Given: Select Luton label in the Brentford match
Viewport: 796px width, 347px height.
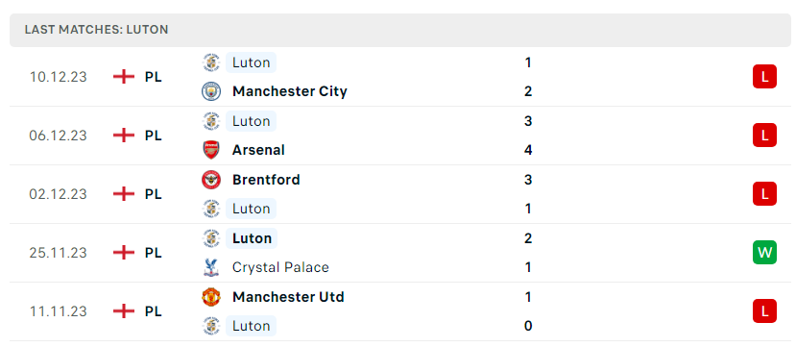Looking at the screenshot, I should pyautogui.click(x=252, y=209).
